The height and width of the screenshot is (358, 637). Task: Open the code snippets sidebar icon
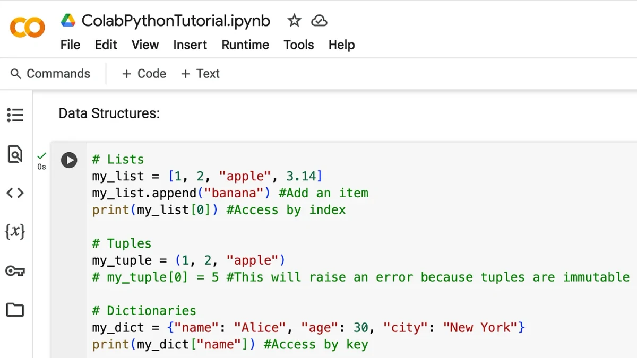[x=15, y=193]
